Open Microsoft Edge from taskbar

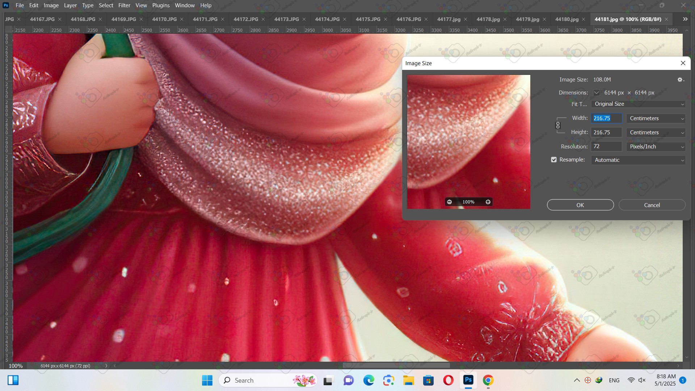pos(368,380)
